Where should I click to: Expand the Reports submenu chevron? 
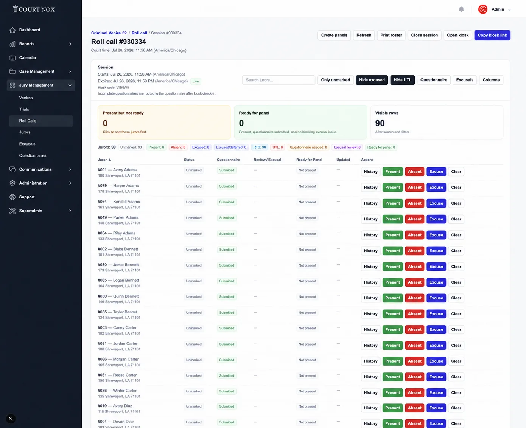tap(70, 44)
